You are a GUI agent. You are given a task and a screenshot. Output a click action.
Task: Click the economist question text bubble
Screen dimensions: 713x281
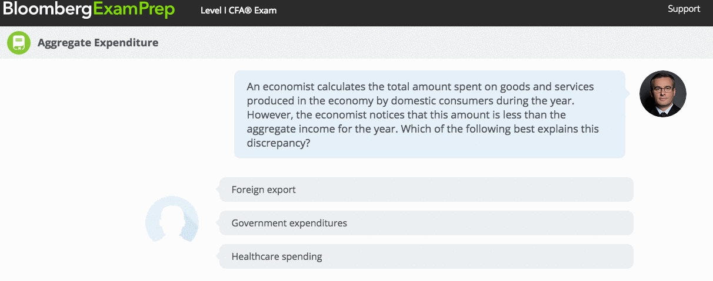[x=429, y=114]
